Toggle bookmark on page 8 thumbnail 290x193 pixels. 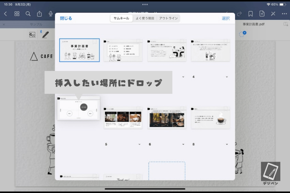pyautogui.click(x=225, y=109)
